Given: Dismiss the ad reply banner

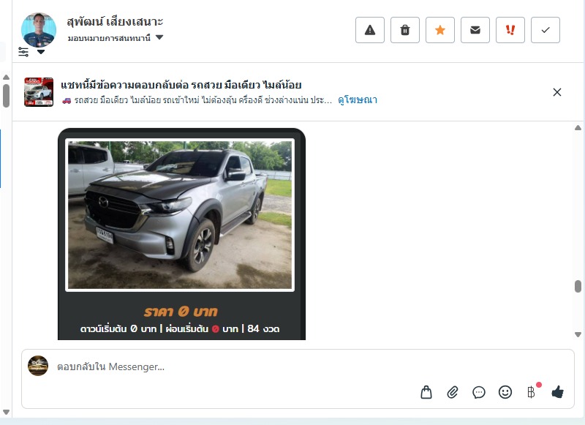Looking at the screenshot, I should point(557,92).
